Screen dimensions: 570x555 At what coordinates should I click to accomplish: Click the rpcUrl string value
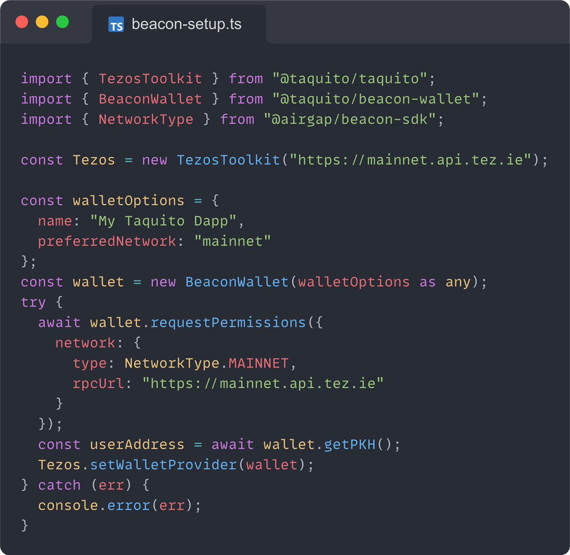[263, 383]
